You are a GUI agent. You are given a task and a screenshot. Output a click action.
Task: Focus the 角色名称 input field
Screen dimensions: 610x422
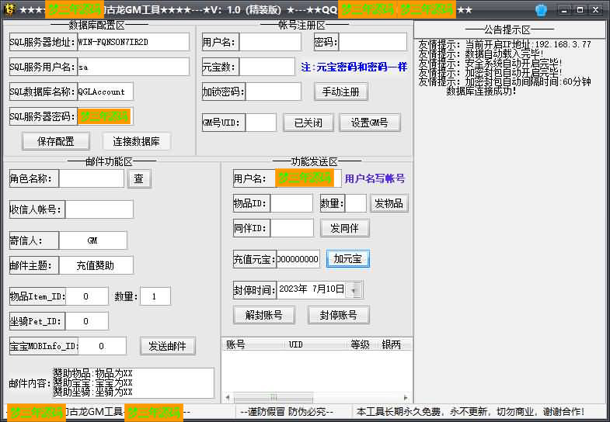[x=92, y=178]
